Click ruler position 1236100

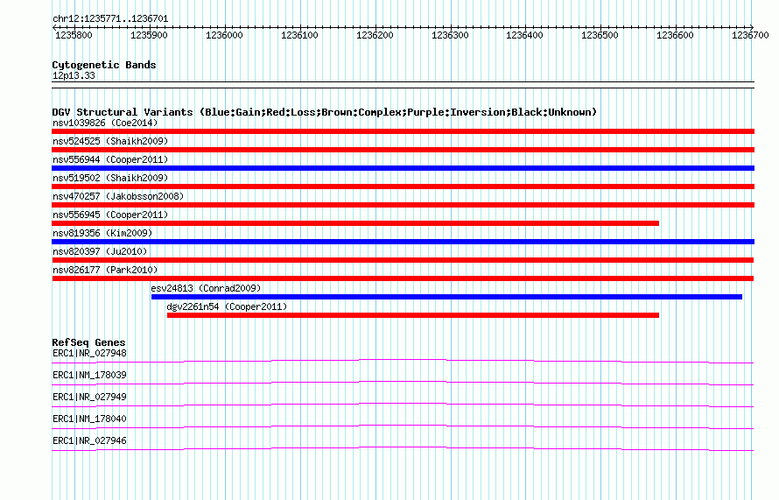[299, 35]
